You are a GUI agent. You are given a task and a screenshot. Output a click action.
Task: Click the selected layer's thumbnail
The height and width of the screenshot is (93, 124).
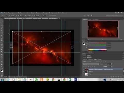87,69
